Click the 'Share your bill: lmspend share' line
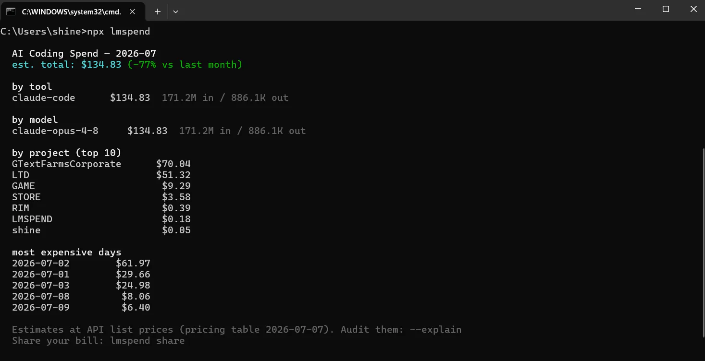 98,340
